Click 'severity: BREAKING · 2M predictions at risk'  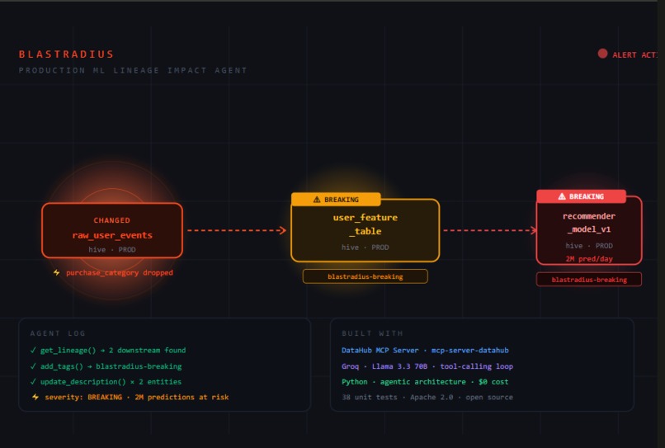point(137,397)
